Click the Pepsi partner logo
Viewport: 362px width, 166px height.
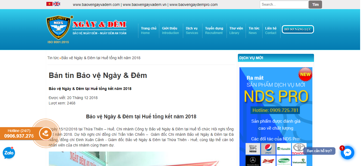[x=268, y=149]
